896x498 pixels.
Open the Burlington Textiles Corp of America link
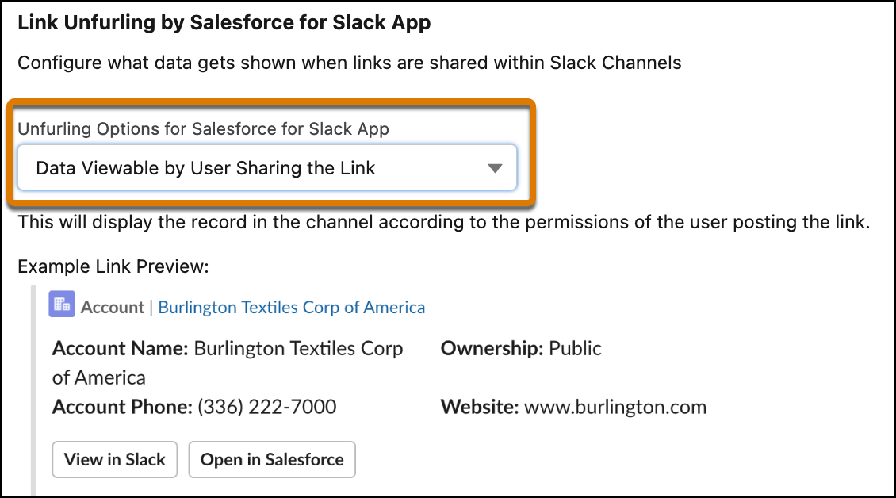point(293,307)
